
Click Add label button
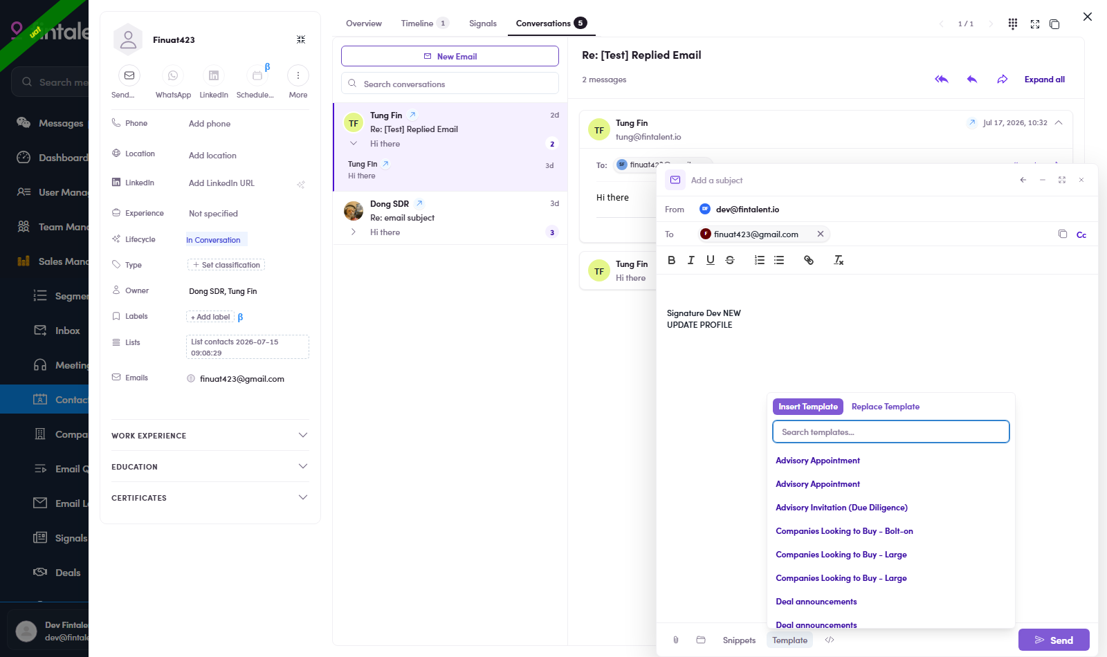[x=210, y=317]
